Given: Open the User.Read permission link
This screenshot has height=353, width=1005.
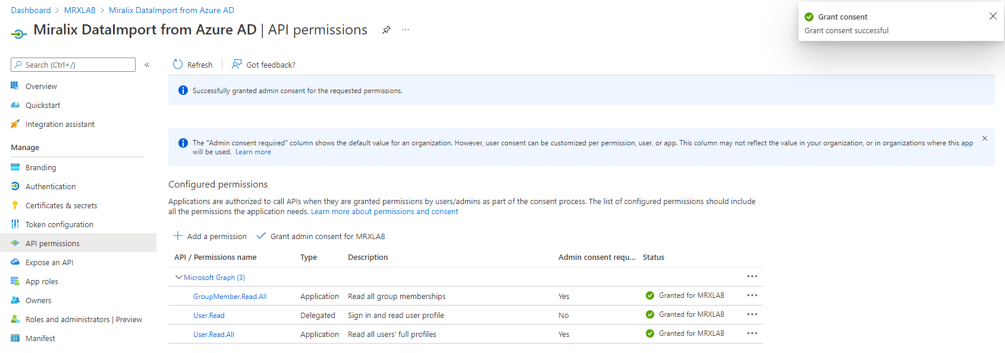Looking at the screenshot, I should pyautogui.click(x=209, y=316).
